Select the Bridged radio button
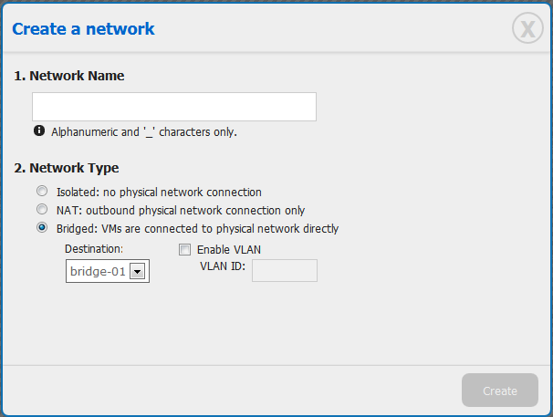This screenshot has width=553, height=417. [x=41, y=228]
